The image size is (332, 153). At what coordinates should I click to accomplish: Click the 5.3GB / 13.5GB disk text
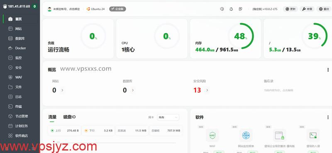[x=285, y=50]
